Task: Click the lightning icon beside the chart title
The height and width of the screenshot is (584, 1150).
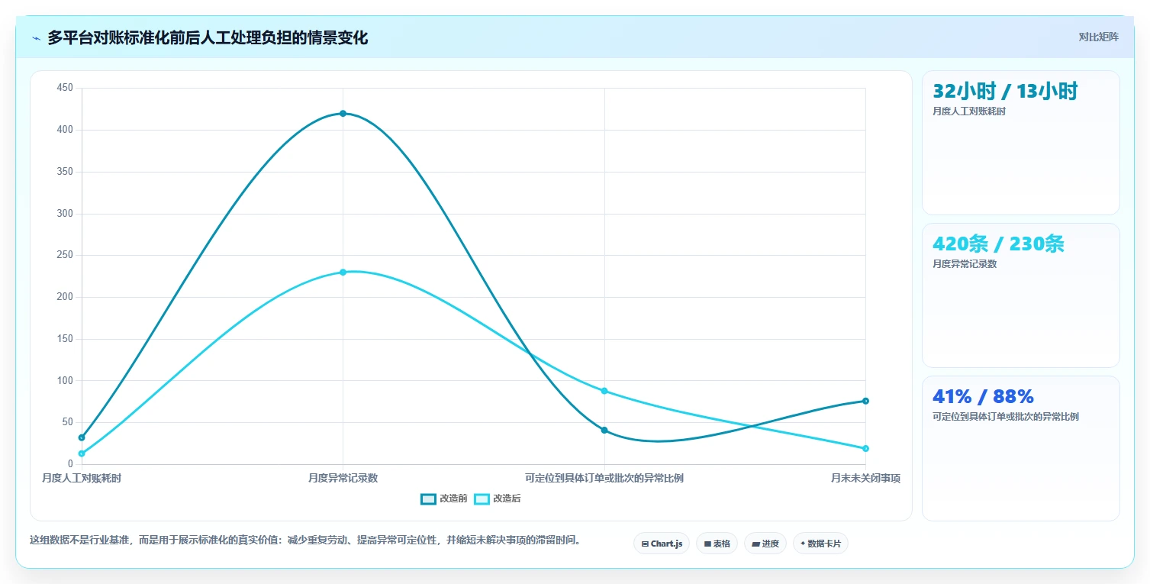Action: (36, 38)
